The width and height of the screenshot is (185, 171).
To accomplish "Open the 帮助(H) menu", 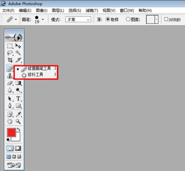I will (145, 11).
